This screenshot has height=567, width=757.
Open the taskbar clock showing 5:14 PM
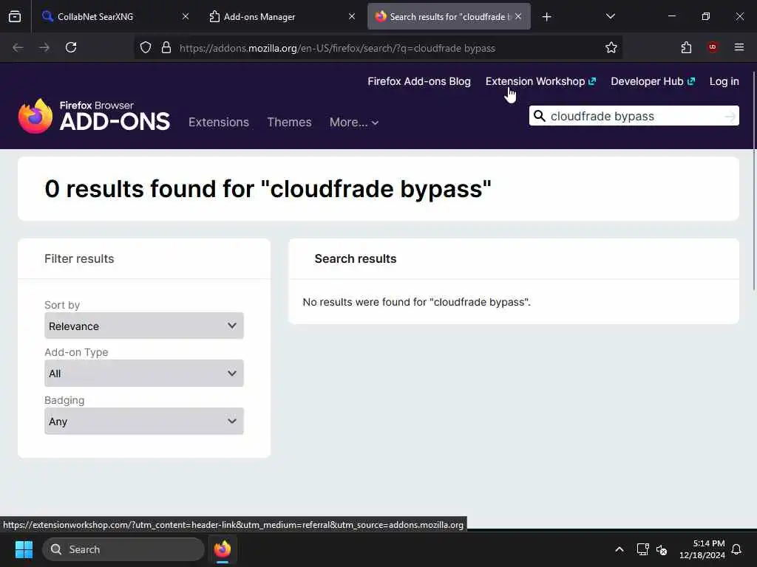pos(702,549)
